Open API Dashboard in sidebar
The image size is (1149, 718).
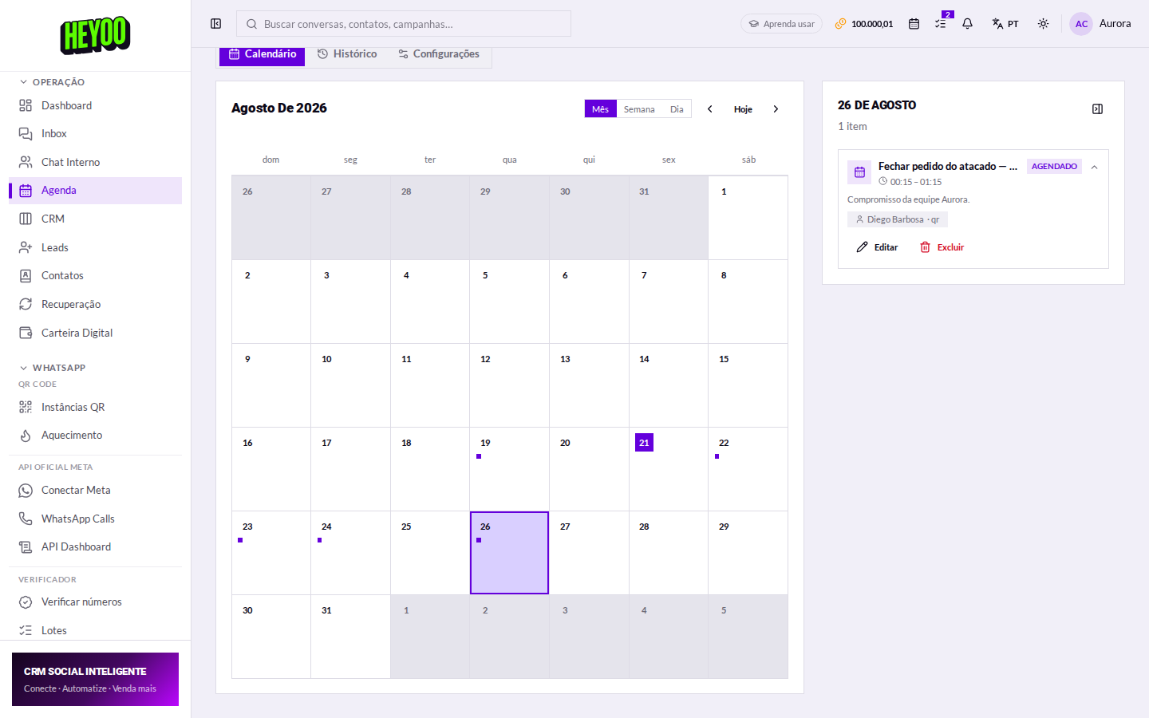pyautogui.click(x=95, y=546)
